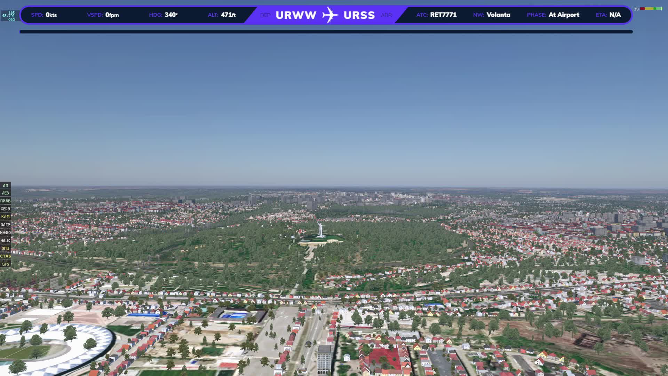Click departure airport code URWW
The width and height of the screenshot is (668, 376).
[296, 15]
